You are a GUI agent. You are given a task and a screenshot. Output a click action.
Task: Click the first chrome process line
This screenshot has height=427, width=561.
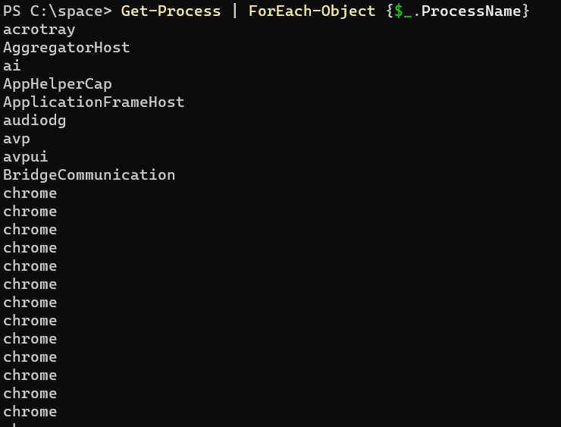pos(30,193)
